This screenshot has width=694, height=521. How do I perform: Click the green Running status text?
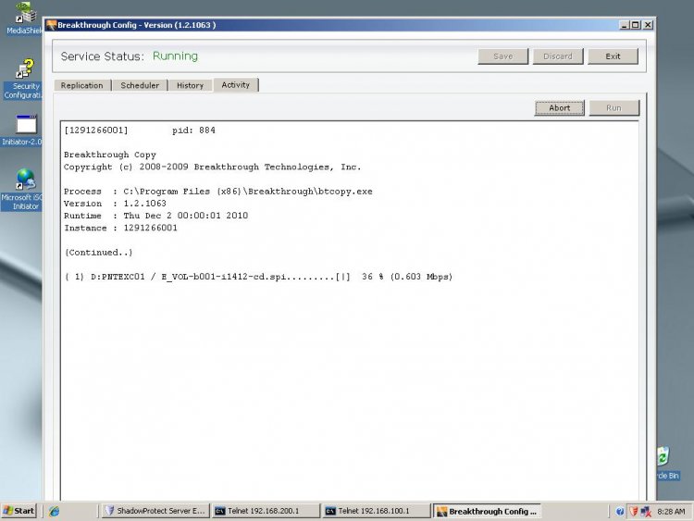[x=175, y=56]
